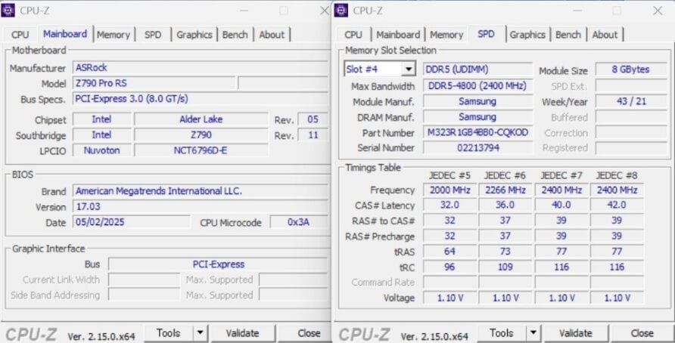
Task: Go to Bench tab in right window
Action: coord(568,35)
